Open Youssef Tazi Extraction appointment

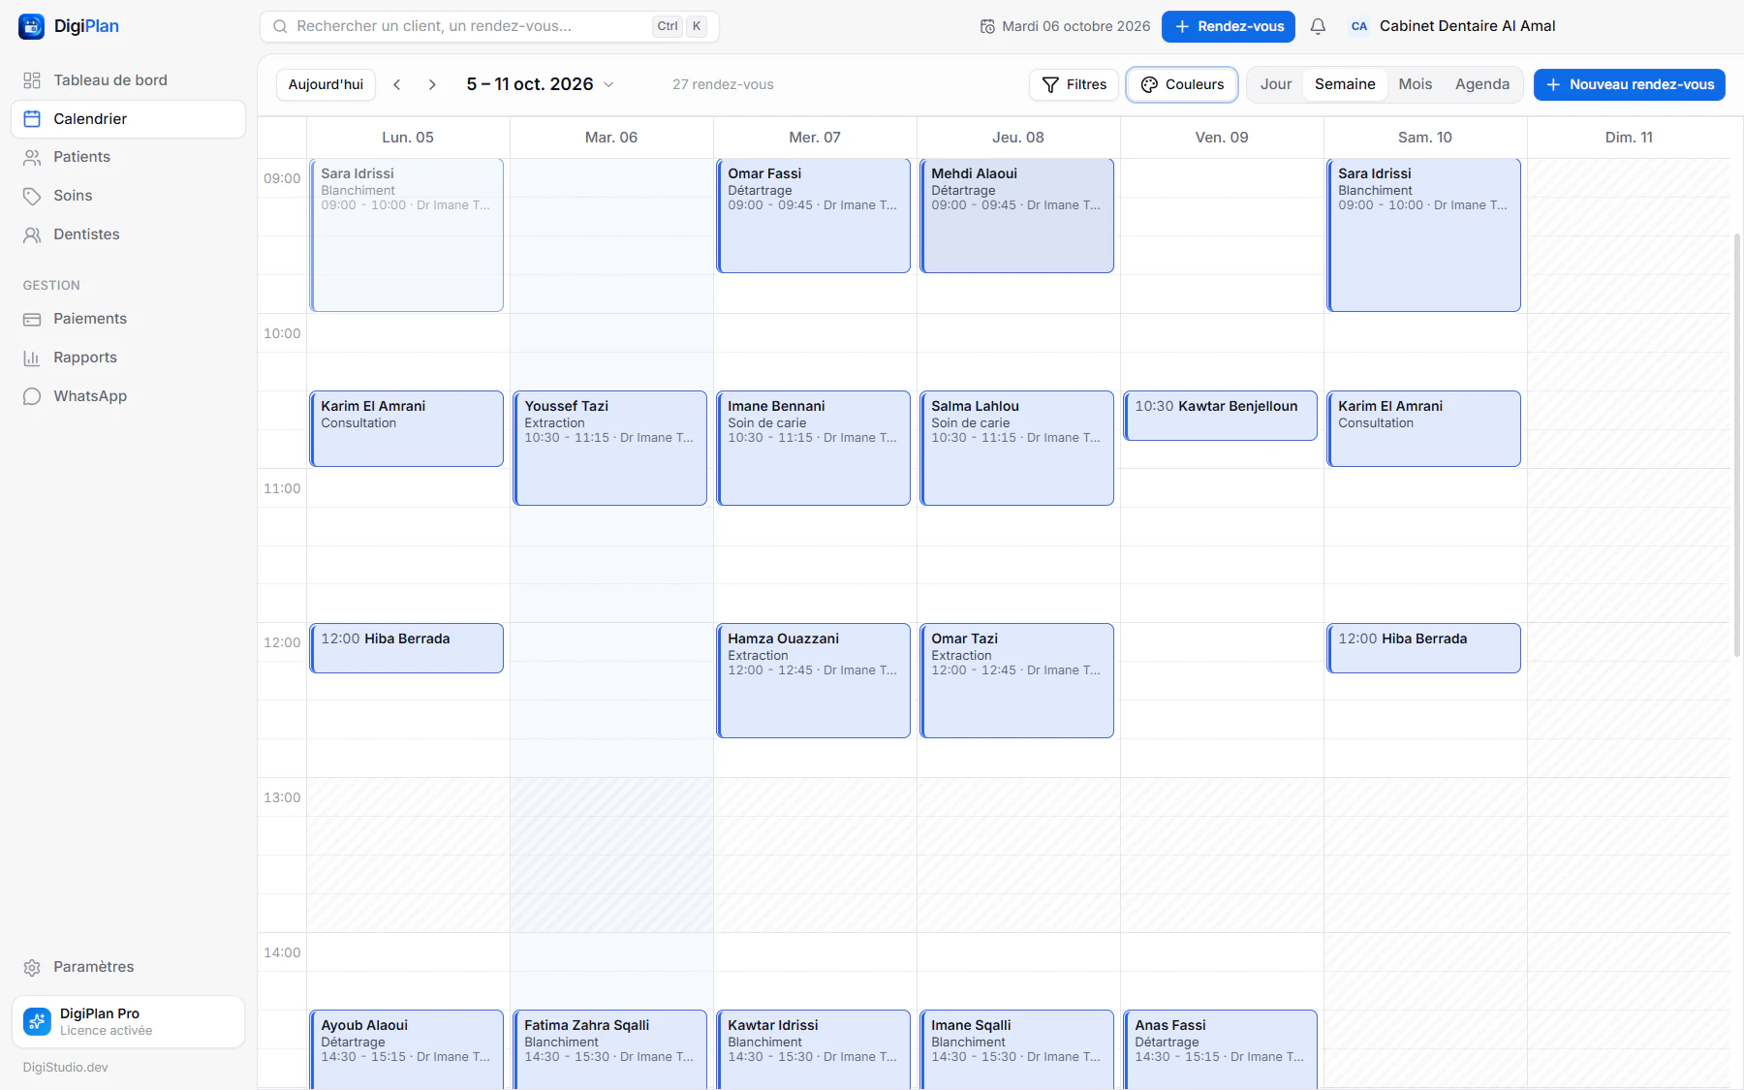coord(610,448)
